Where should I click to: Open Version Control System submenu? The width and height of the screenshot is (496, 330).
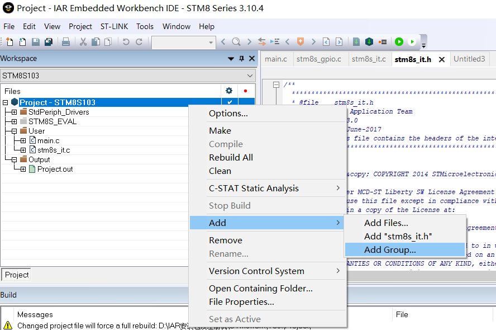click(x=266, y=271)
